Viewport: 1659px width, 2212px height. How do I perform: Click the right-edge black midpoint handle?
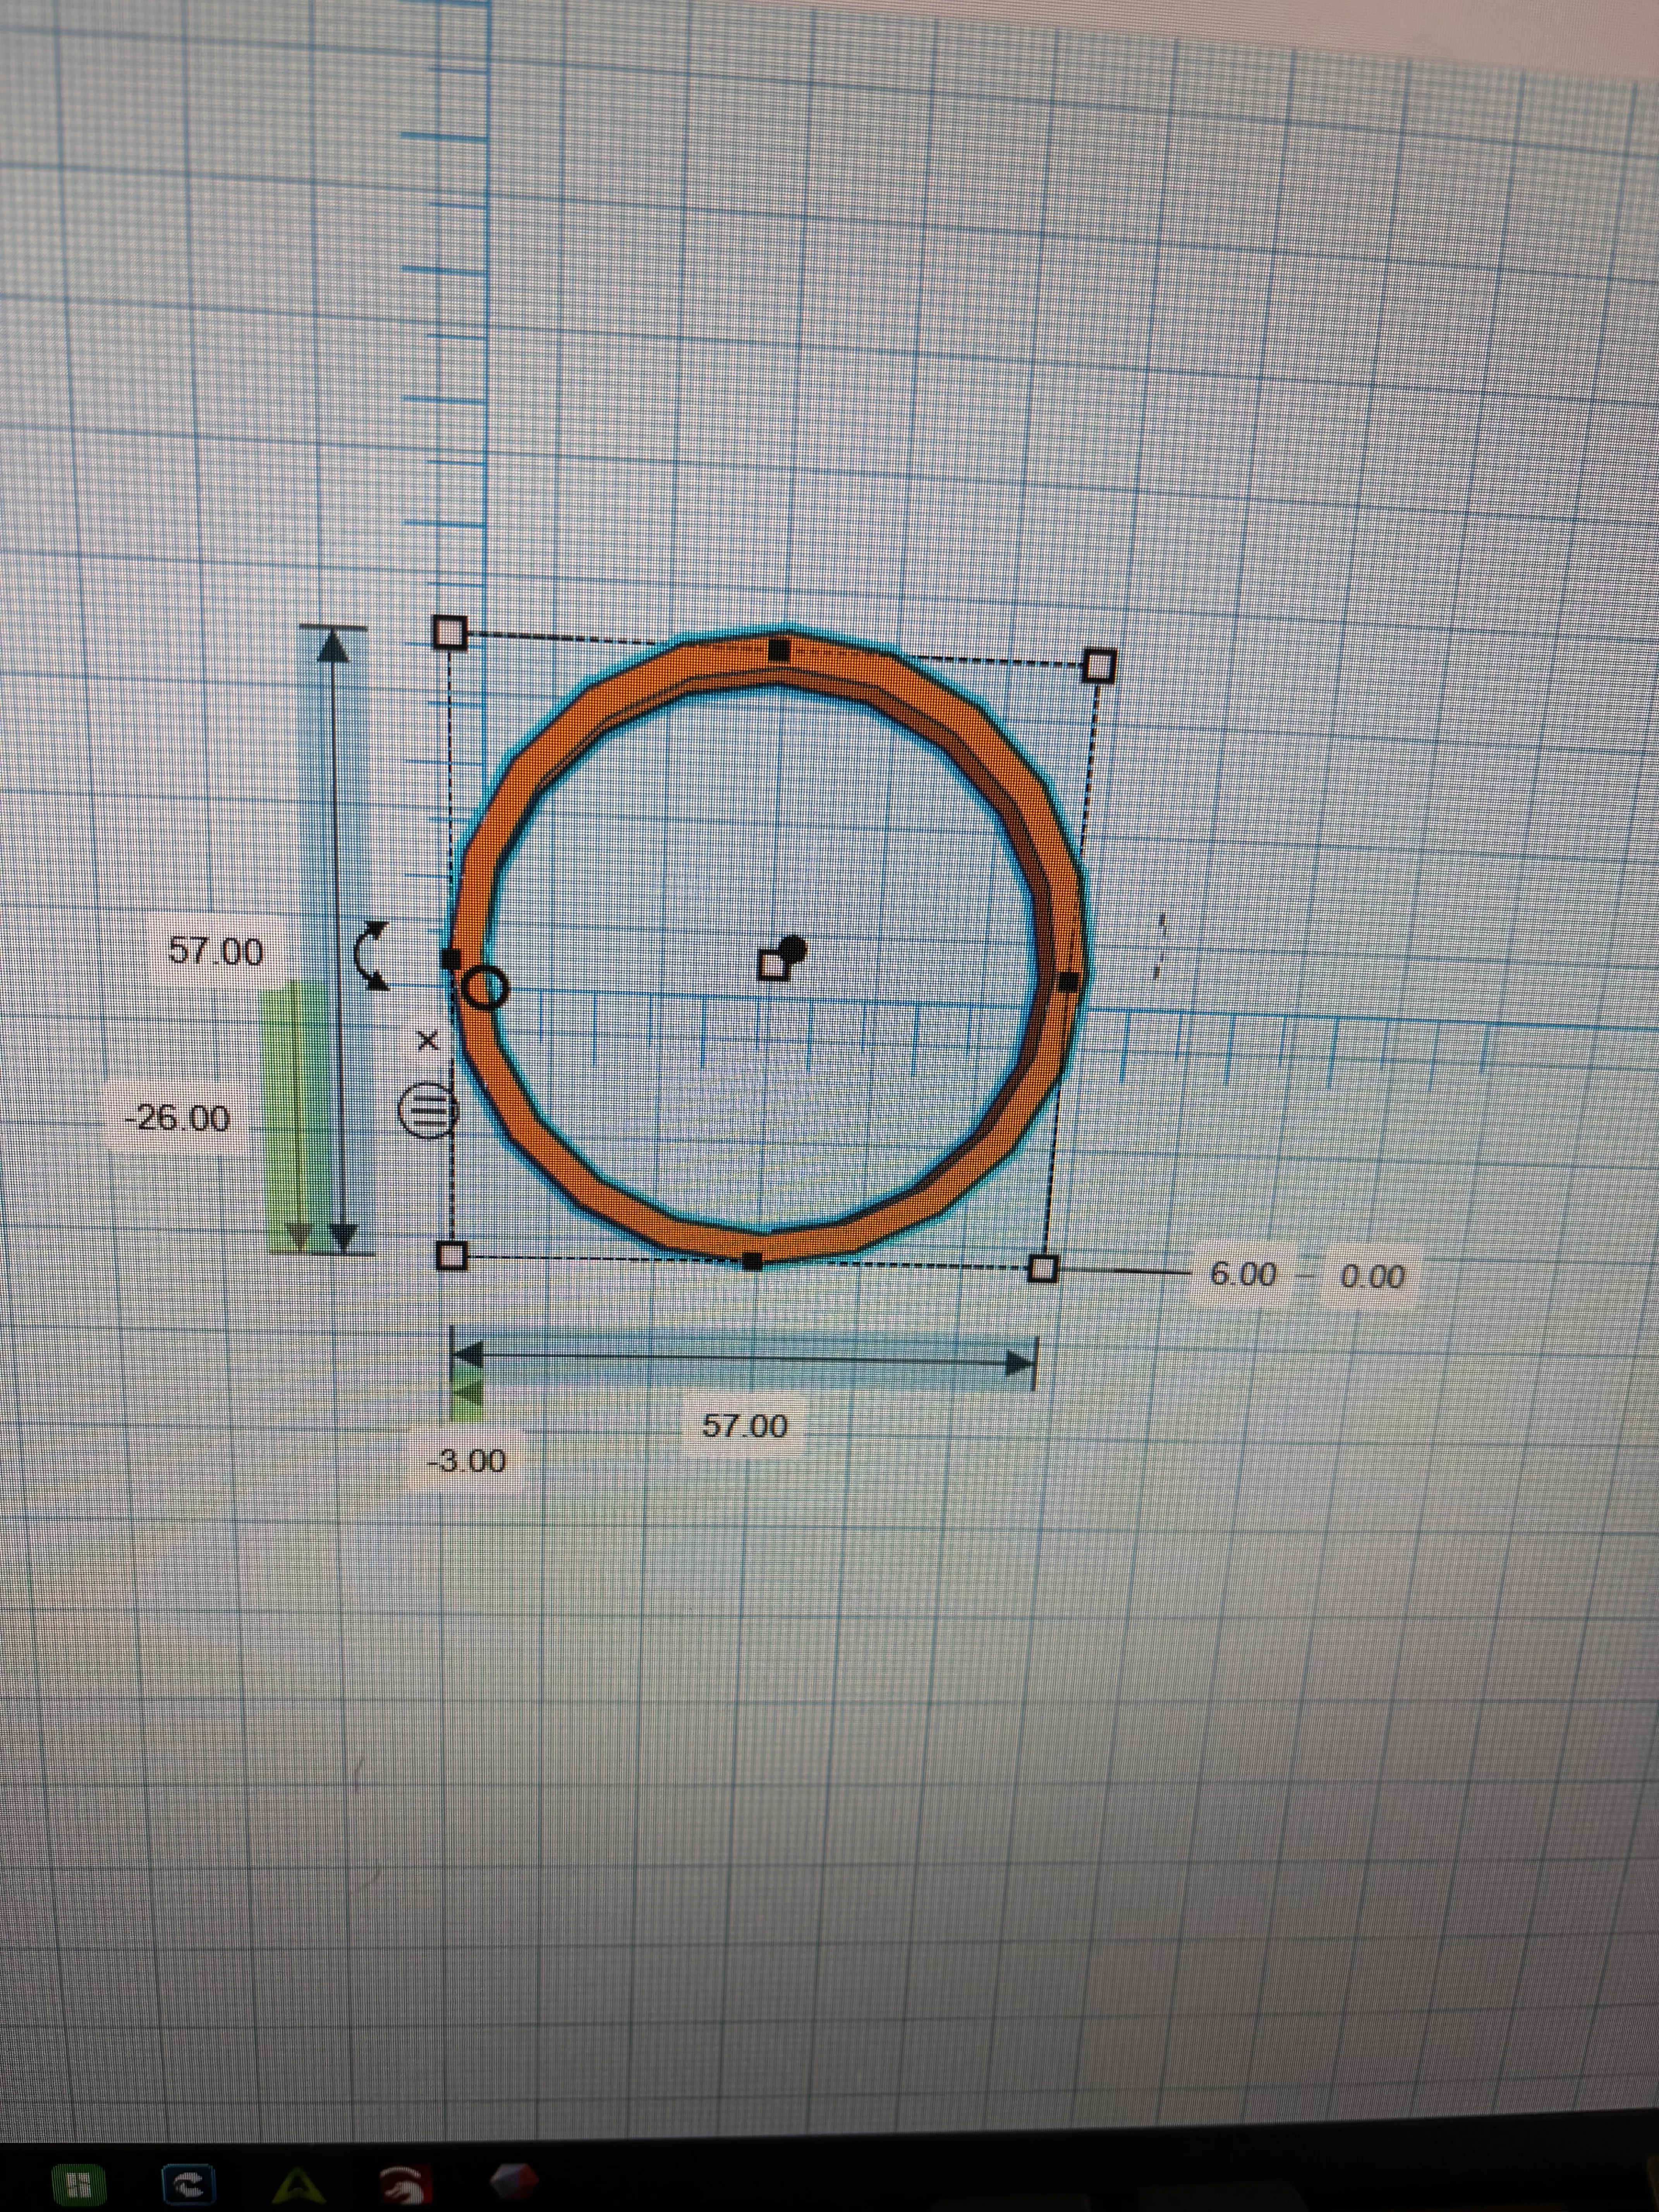1068,982
